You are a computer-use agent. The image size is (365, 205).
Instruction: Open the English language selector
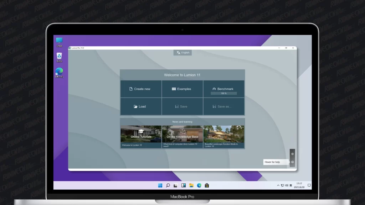click(x=182, y=53)
